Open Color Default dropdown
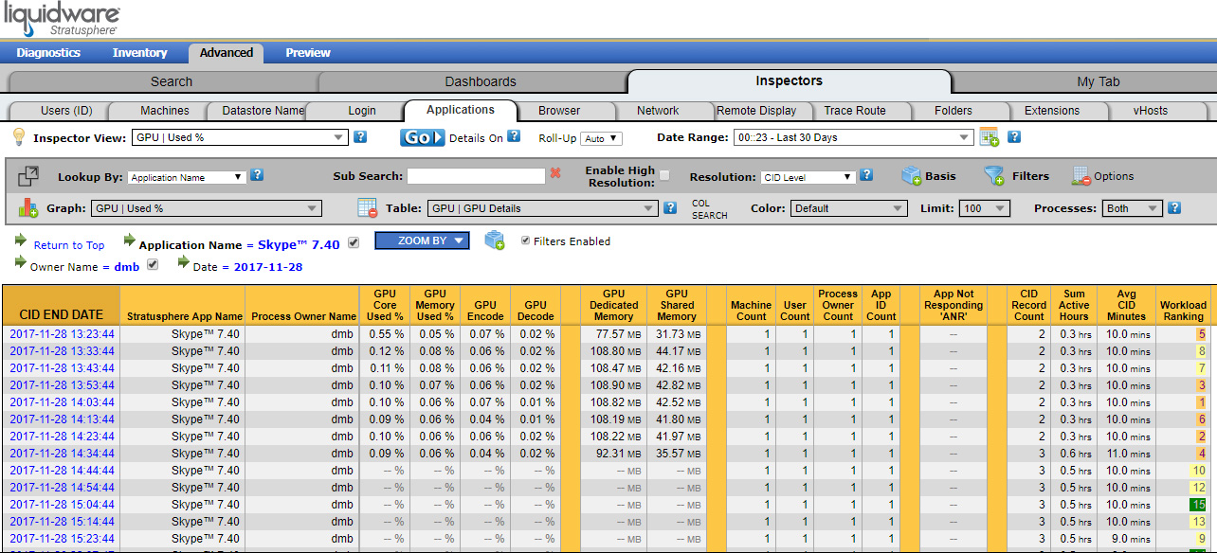The image size is (1217, 553). [848, 208]
